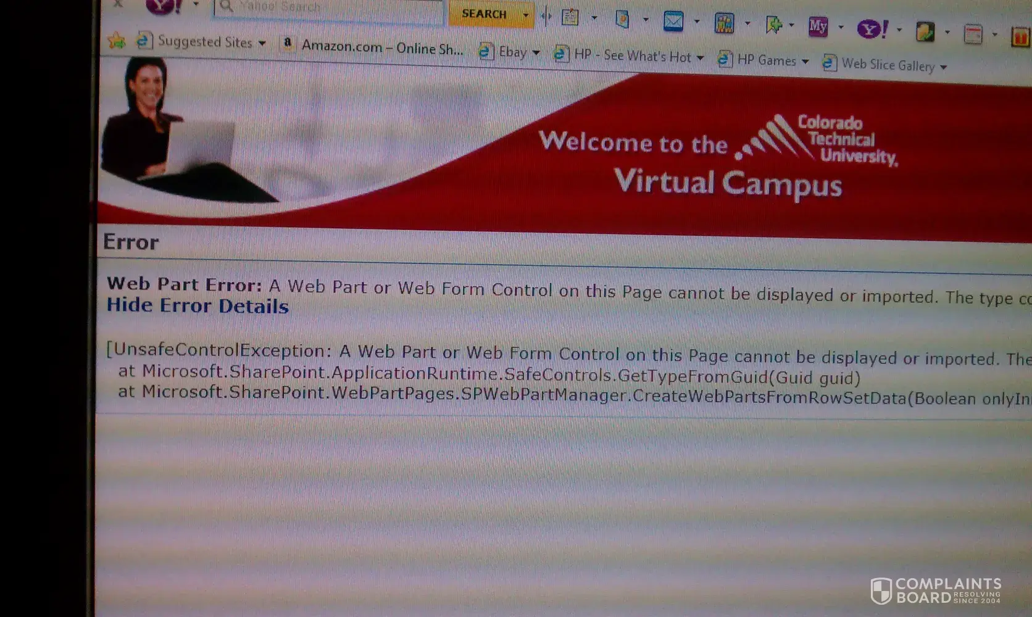Open Yahoo Mail envelope icon

[673, 22]
